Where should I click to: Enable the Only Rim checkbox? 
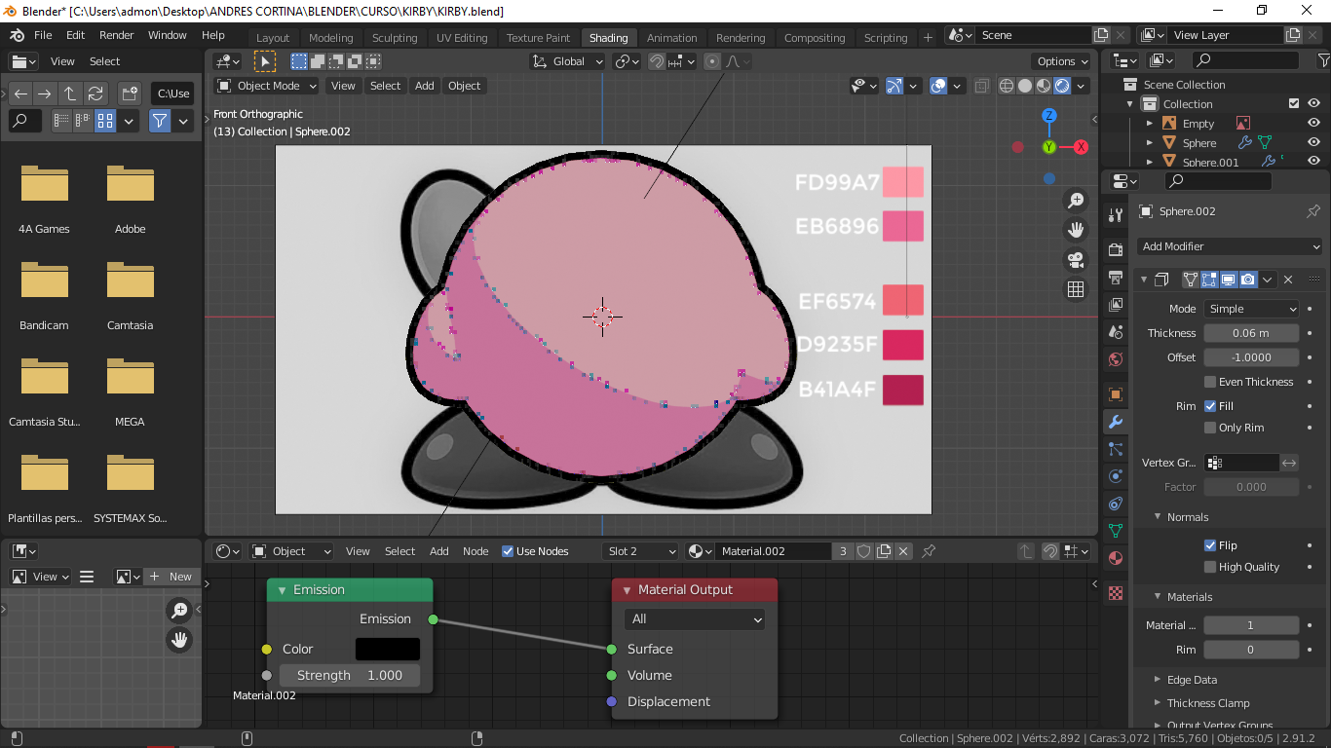(x=1210, y=428)
